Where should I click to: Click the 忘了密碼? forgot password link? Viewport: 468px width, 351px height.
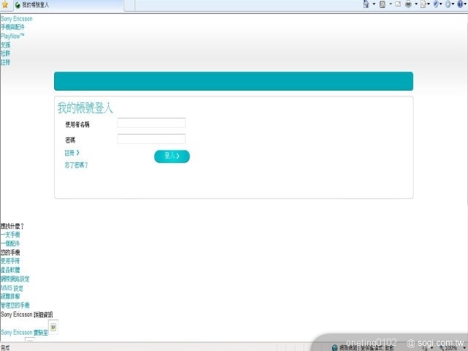[x=76, y=165]
